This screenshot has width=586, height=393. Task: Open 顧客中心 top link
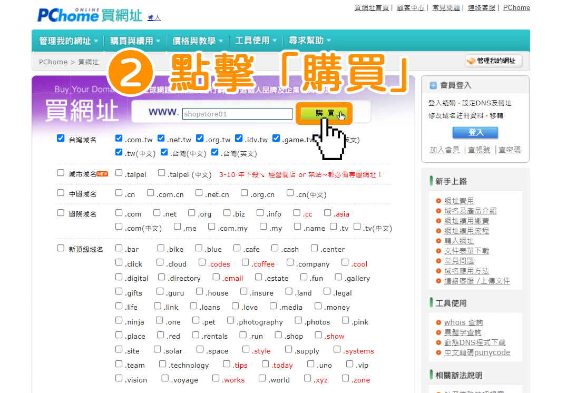point(411,8)
